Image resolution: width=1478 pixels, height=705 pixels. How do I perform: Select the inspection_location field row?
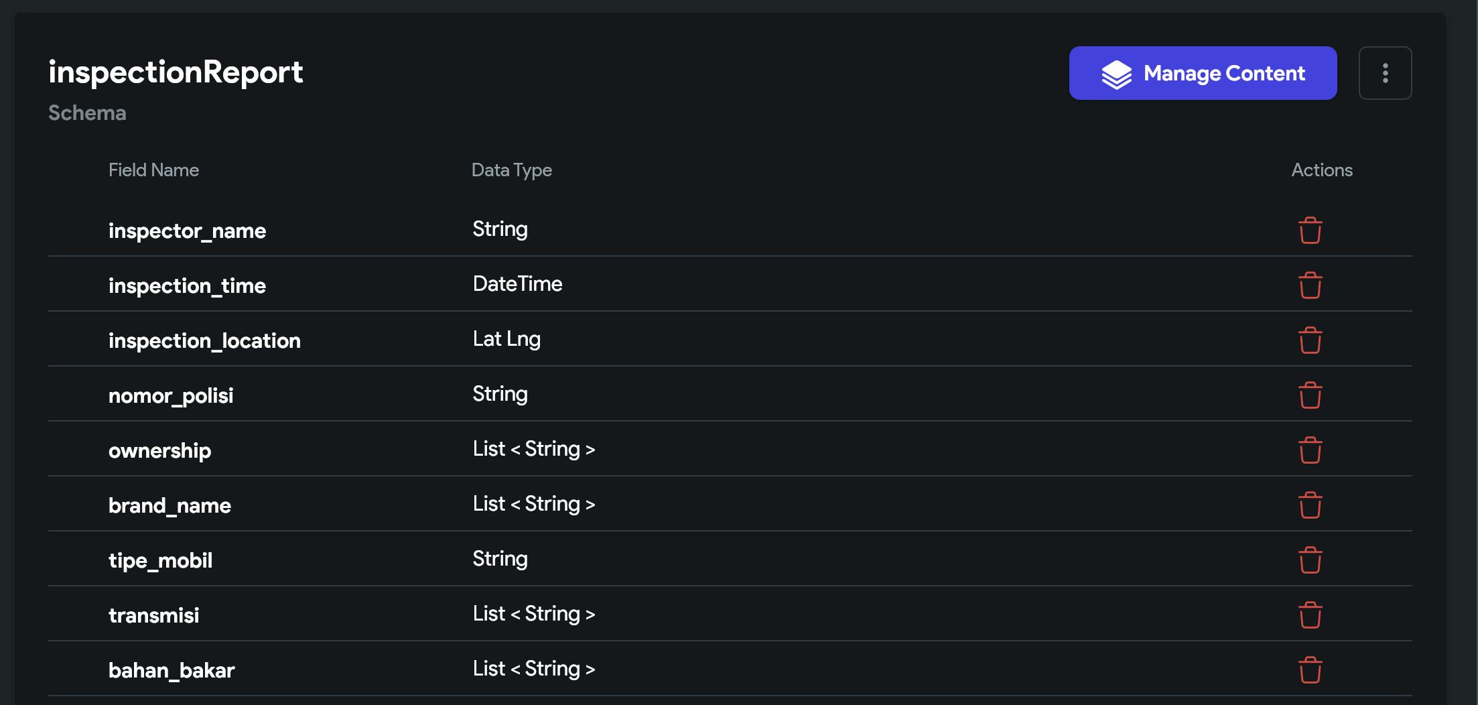pos(204,340)
